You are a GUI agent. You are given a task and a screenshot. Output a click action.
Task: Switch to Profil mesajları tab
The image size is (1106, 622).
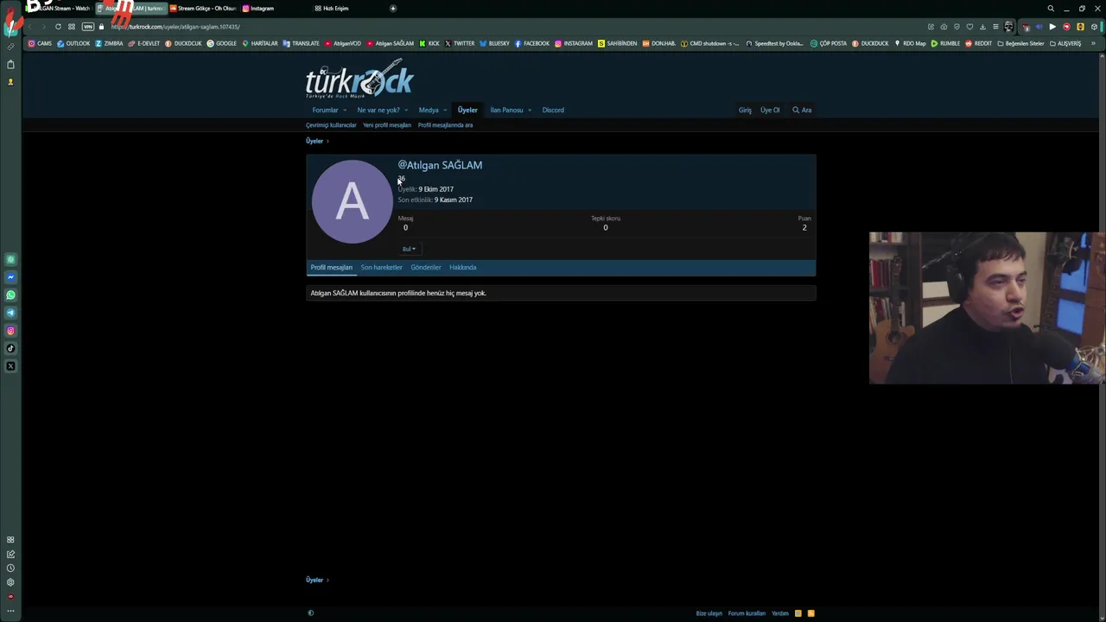point(332,268)
